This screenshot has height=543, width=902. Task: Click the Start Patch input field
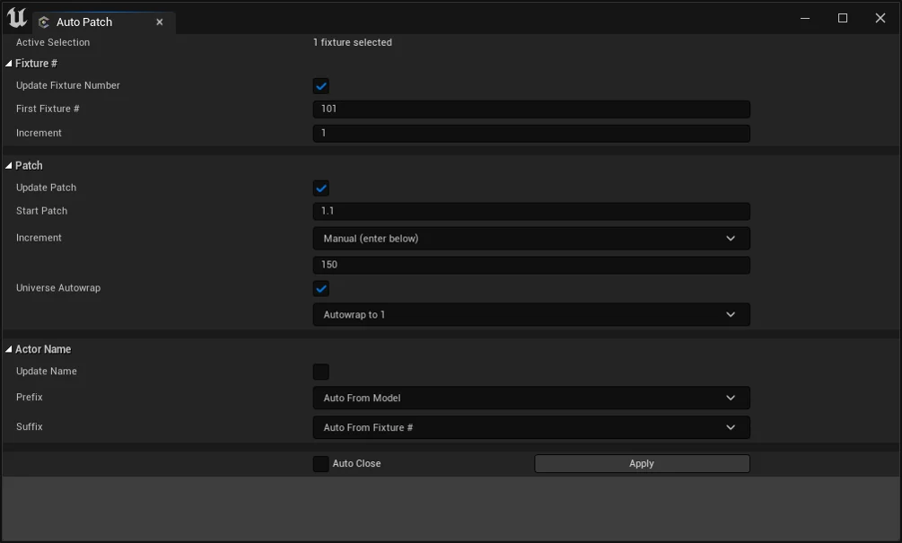coord(530,212)
